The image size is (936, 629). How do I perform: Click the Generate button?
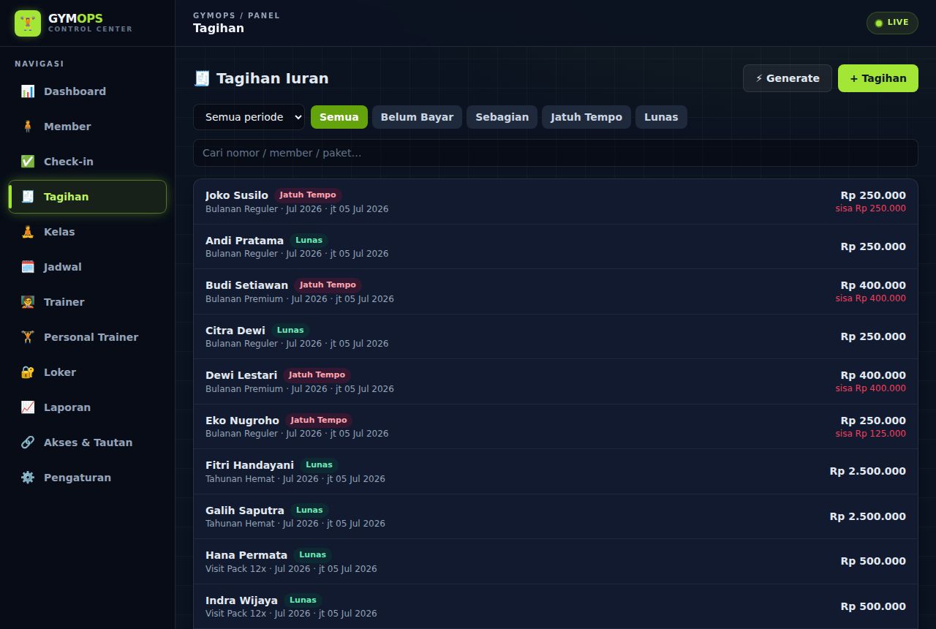[x=788, y=78]
